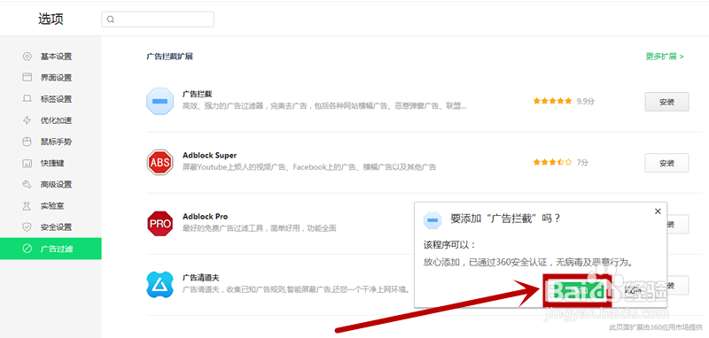Click the 广告清道夫 blue icon

point(160,285)
